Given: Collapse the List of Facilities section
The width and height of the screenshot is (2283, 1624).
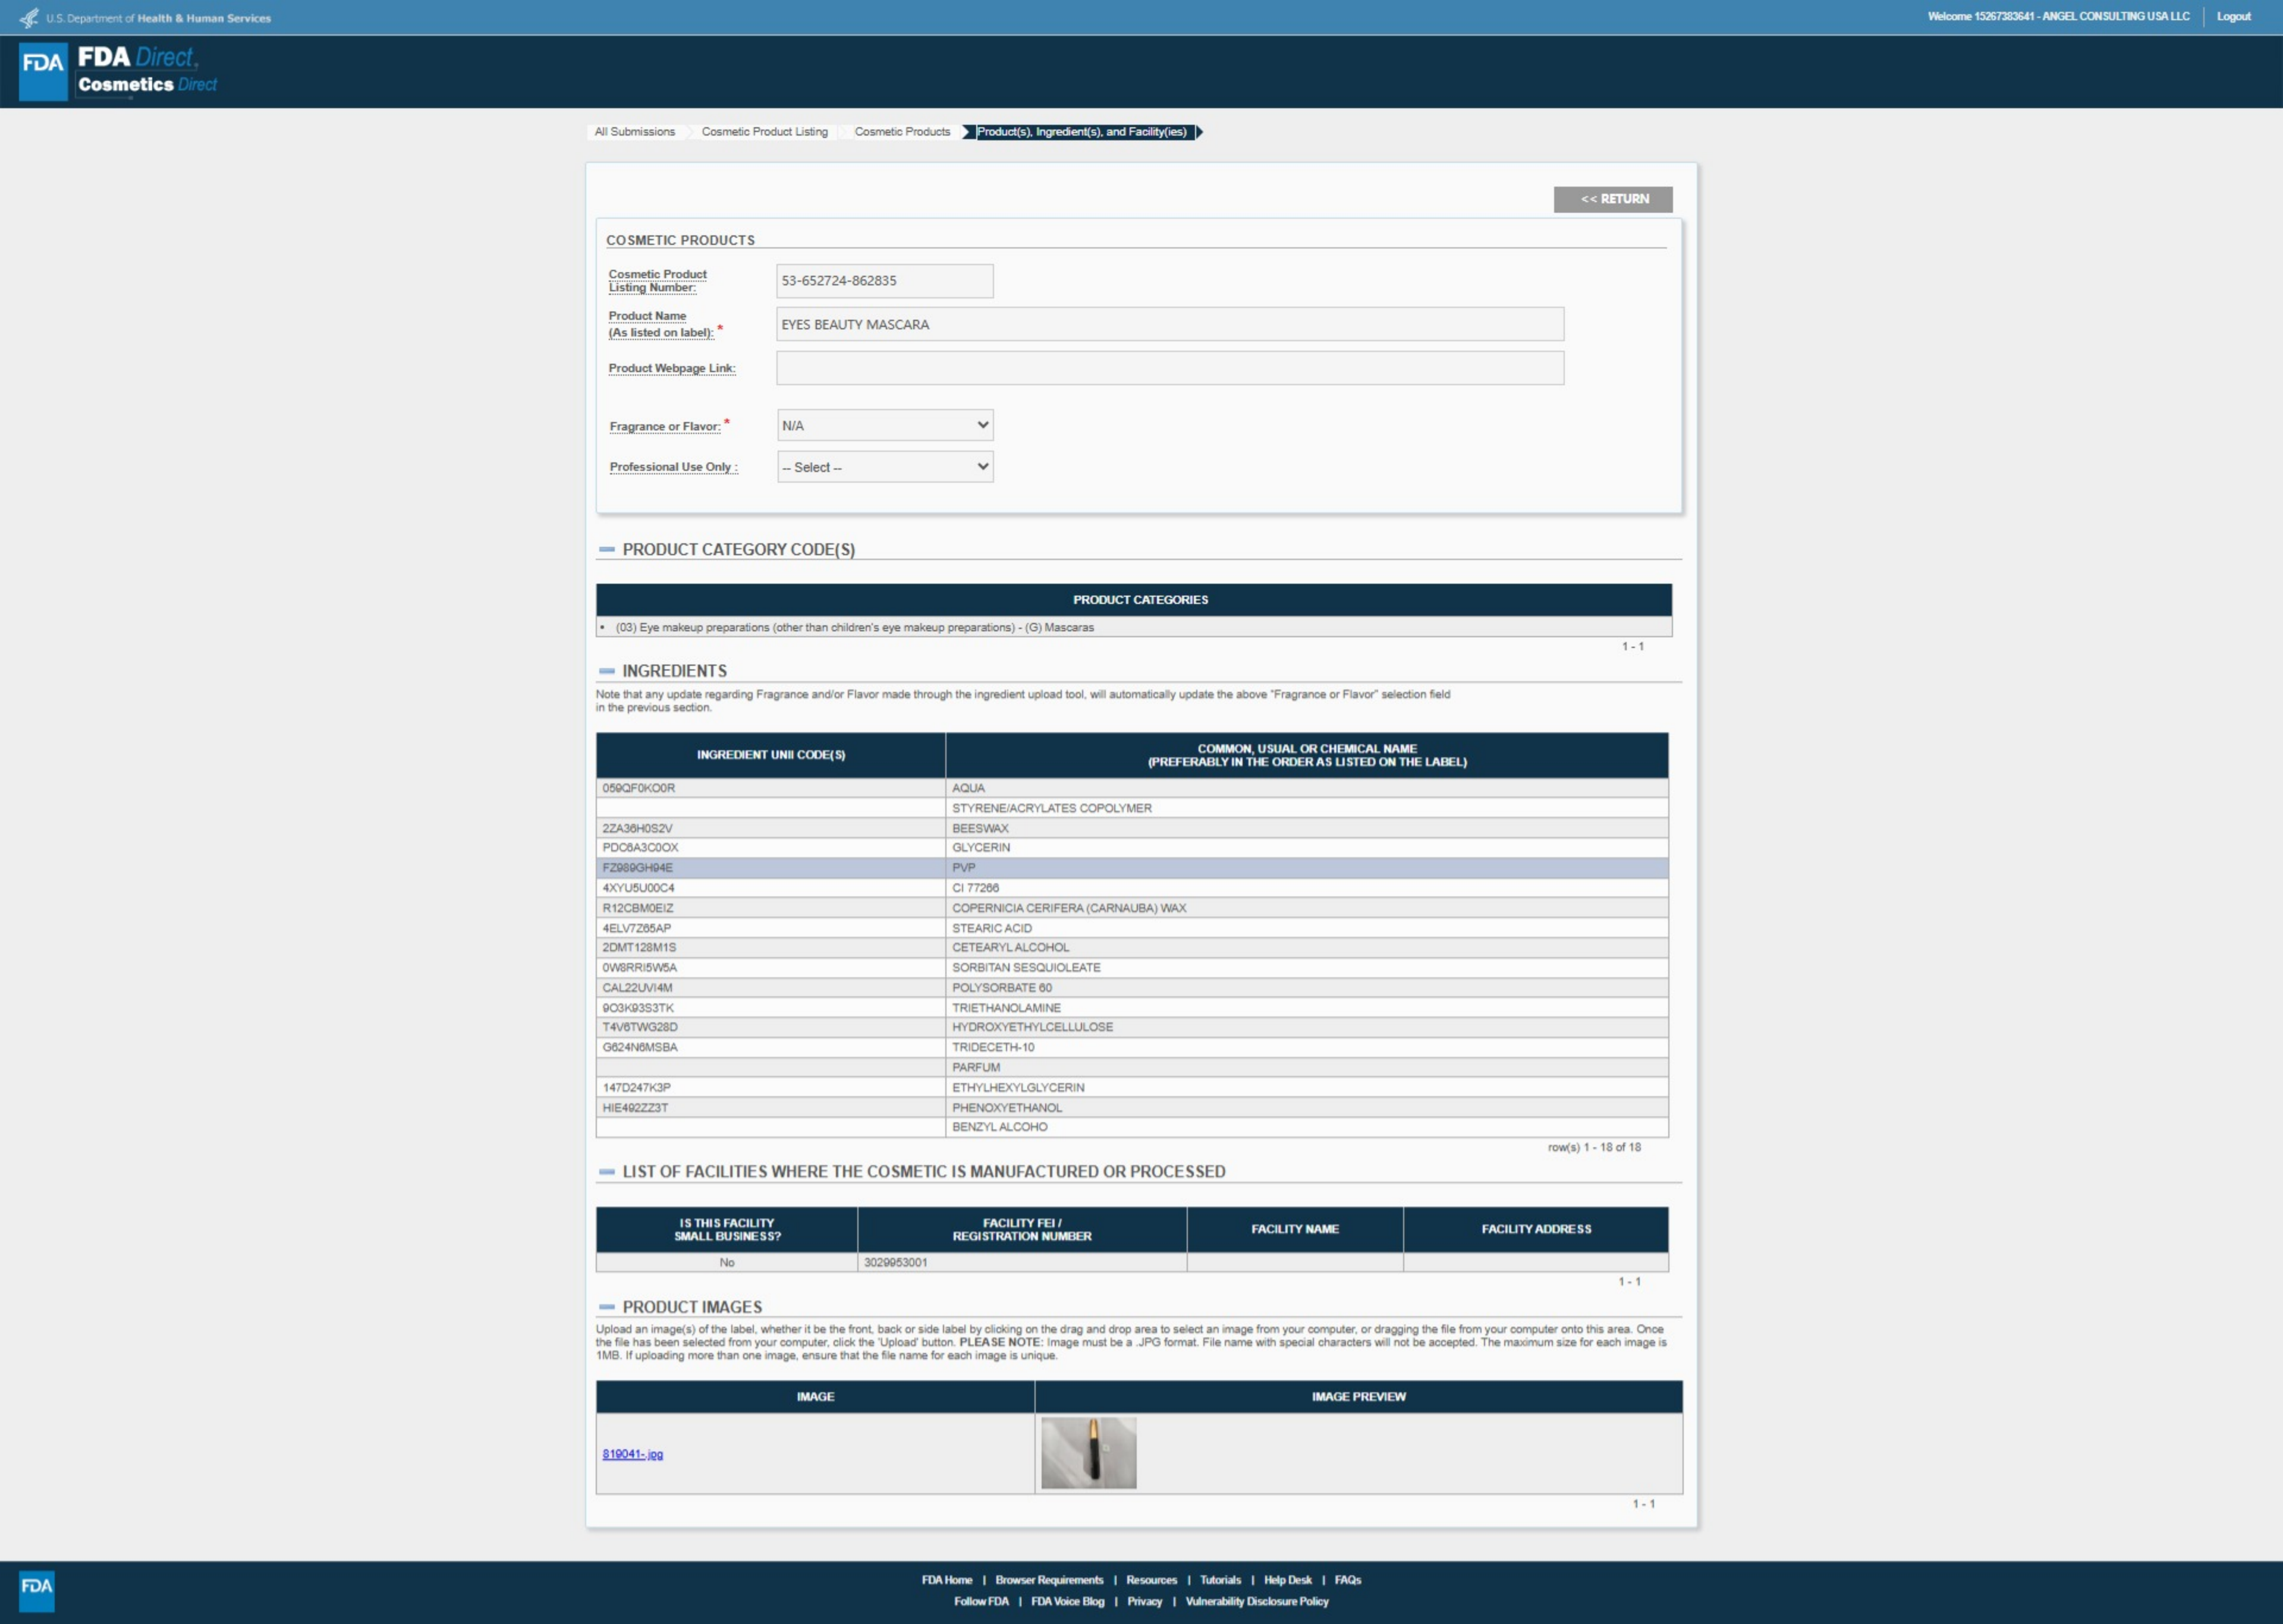Looking at the screenshot, I should point(607,1172).
